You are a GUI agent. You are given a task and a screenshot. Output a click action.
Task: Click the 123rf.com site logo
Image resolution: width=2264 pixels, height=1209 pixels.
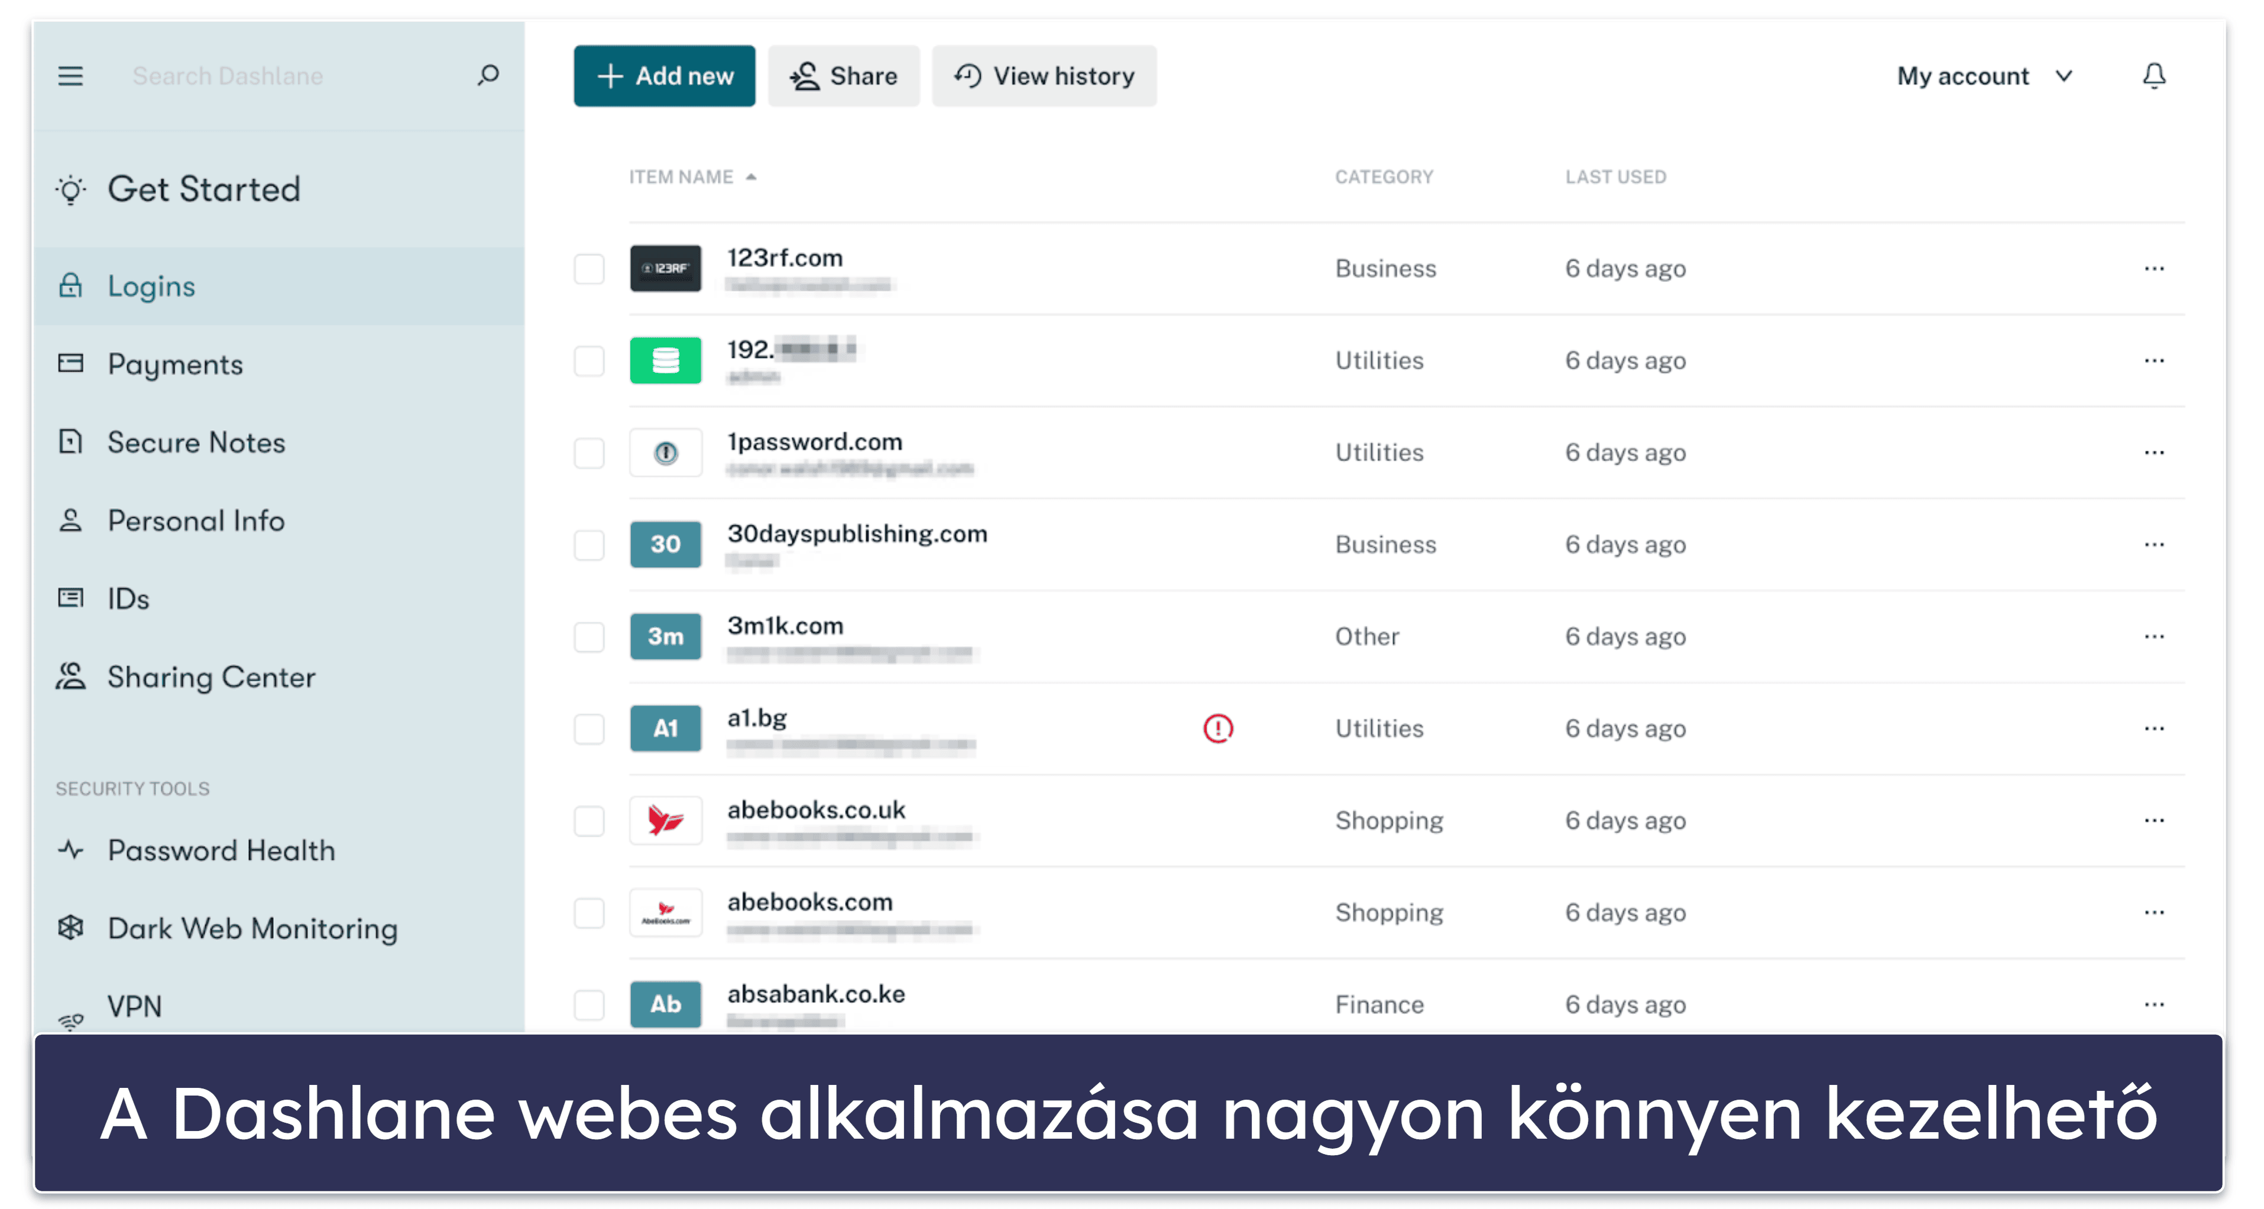click(665, 268)
